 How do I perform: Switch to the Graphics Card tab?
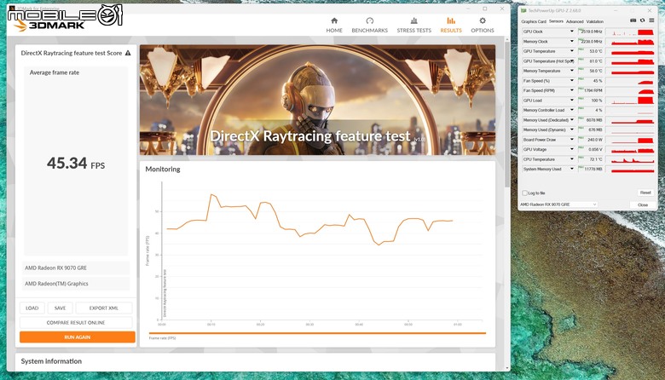click(534, 21)
